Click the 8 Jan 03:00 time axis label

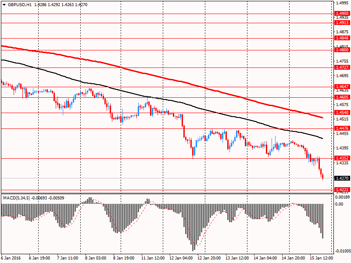(96, 258)
